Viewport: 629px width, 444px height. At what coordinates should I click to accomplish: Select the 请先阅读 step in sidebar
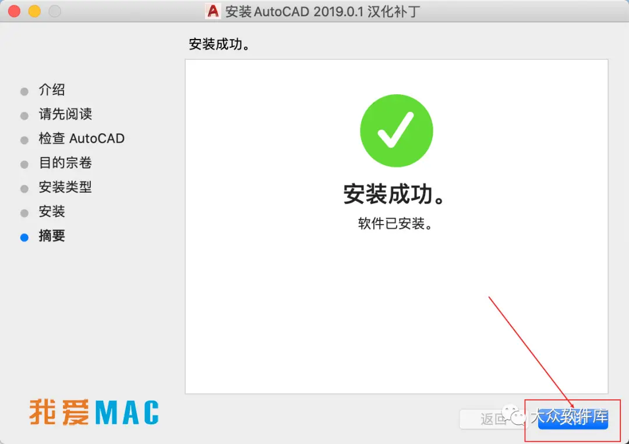(x=65, y=114)
